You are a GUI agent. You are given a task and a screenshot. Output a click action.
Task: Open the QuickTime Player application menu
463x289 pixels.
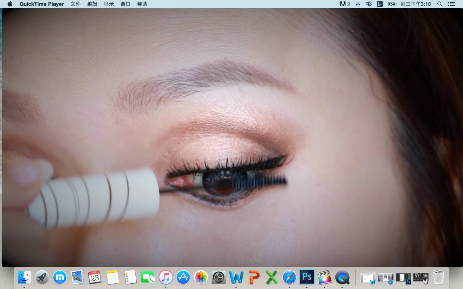pyautogui.click(x=42, y=4)
